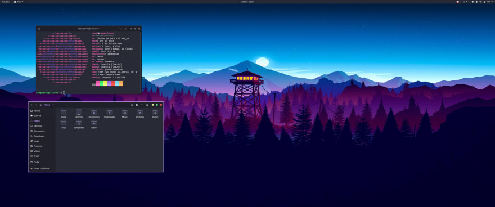
Task: Go back in Files window
Action: (x=31, y=105)
